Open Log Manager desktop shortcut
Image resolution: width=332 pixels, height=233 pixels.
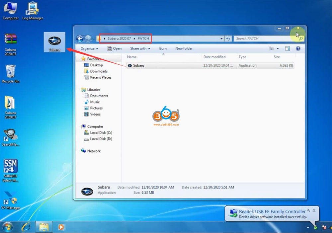(33, 11)
